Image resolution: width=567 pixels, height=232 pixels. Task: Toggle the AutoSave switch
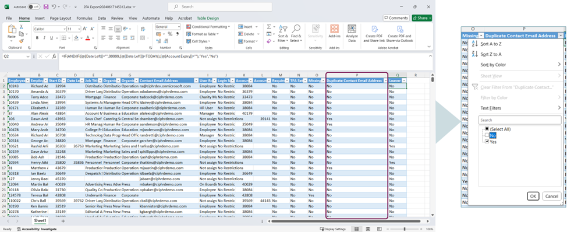(34, 7)
